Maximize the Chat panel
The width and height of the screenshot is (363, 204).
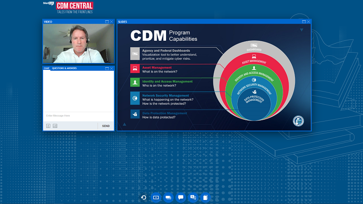click(107, 68)
